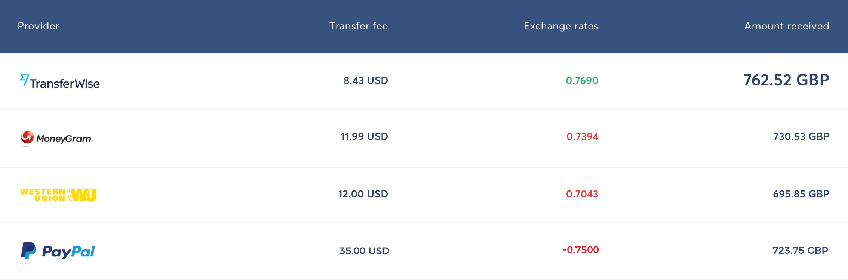Click the 723.75 GBP amount received

pyautogui.click(x=800, y=251)
